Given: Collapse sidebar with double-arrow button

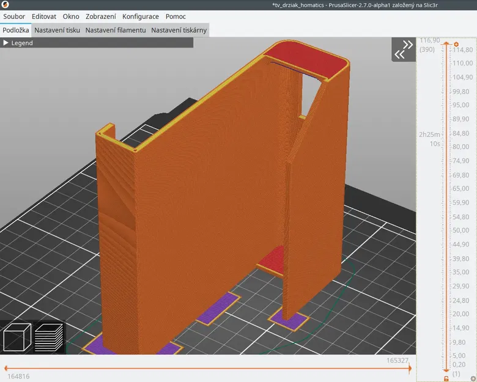Looking at the screenshot, I should (404, 50).
